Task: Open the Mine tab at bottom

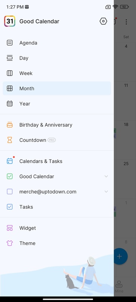Action: tap(119, 287)
